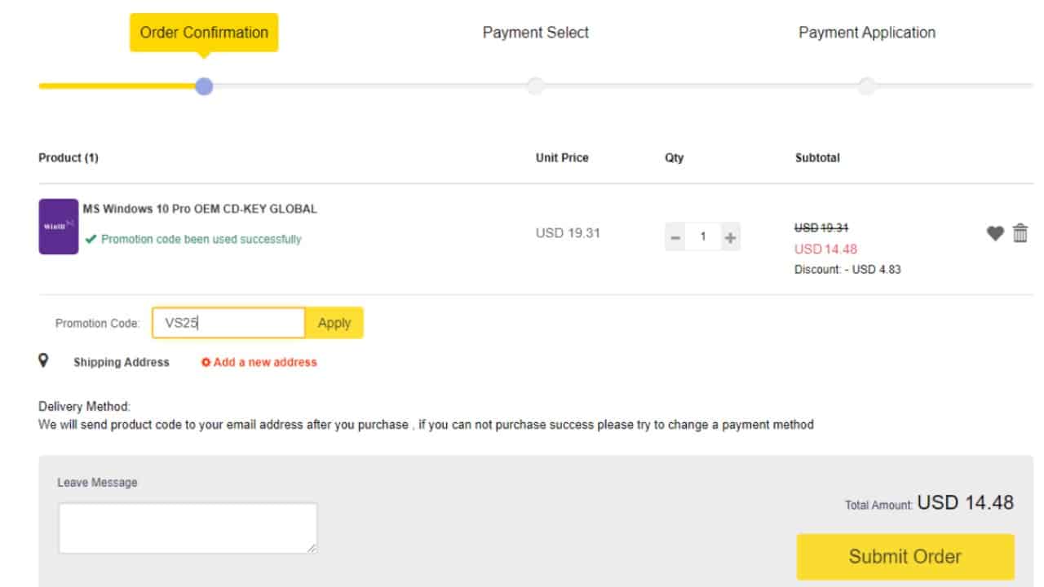This screenshot has width=1044, height=587.
Task: Add product to wishlist with heart icon
Action: pos(995,233)
